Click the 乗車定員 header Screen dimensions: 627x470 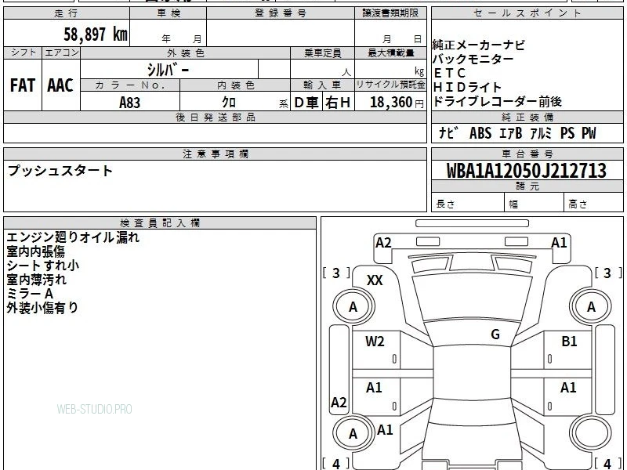coord(322,52)
